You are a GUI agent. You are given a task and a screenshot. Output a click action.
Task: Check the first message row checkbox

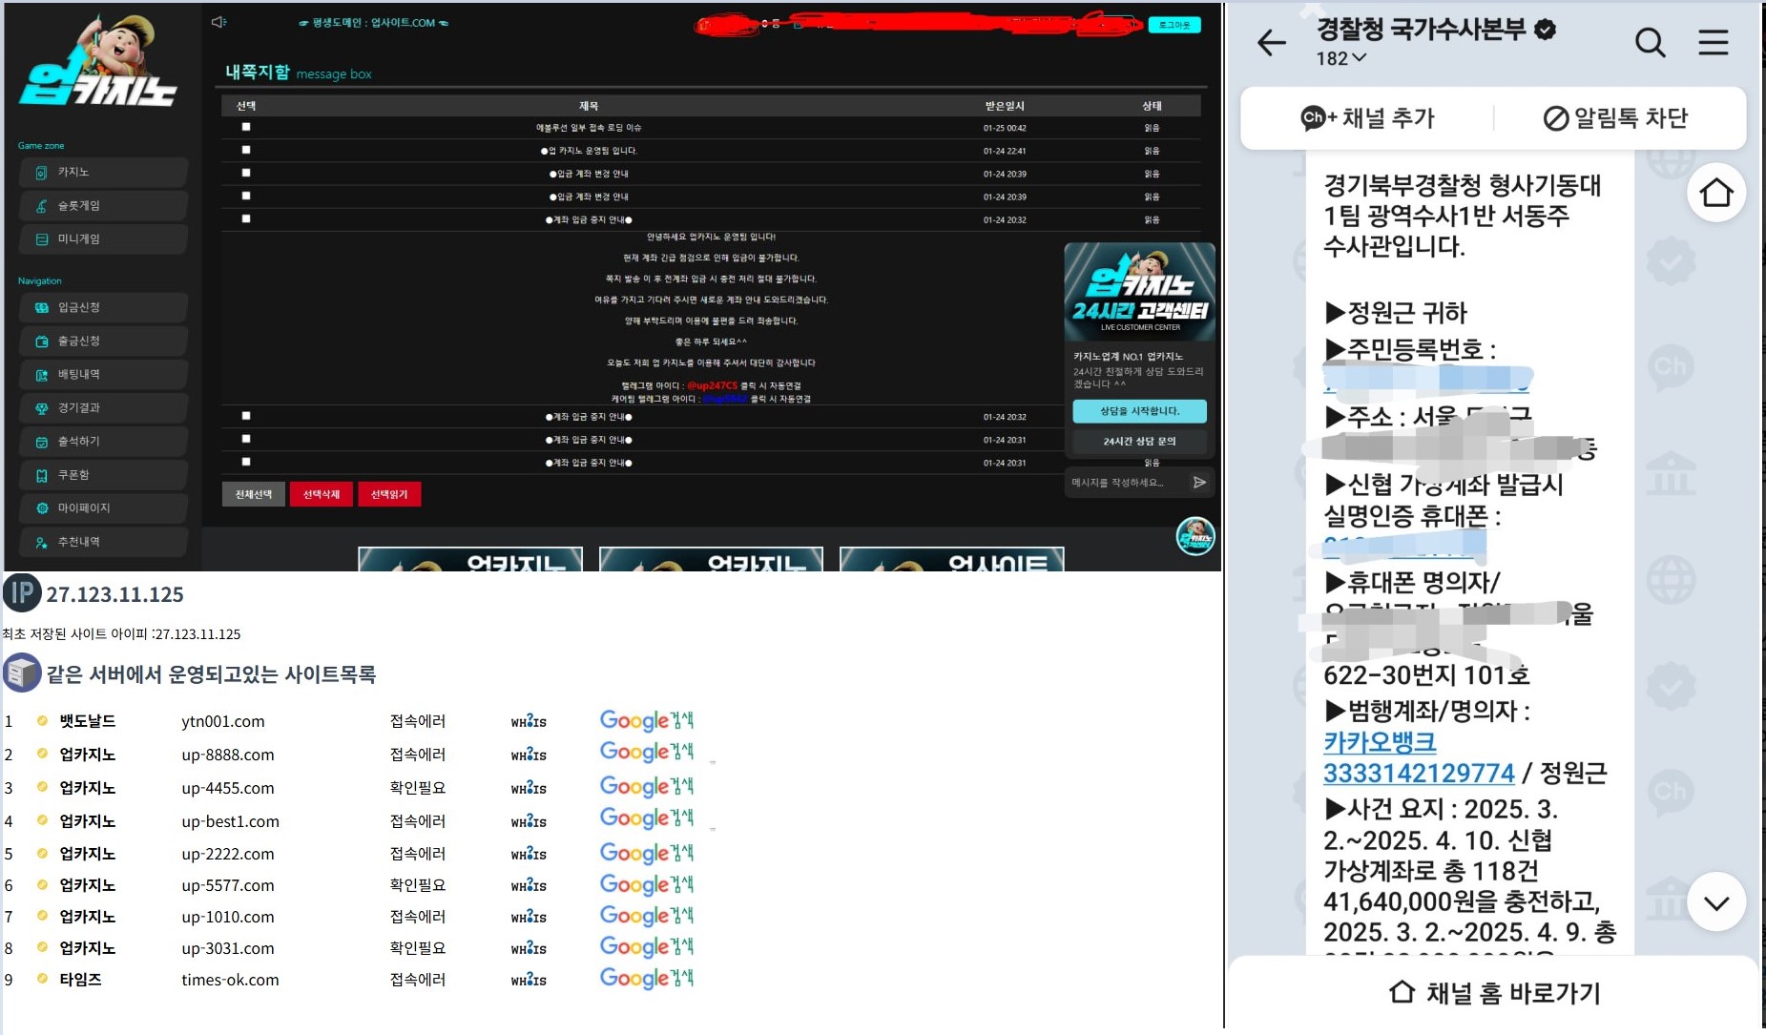[x=246, y=127]
